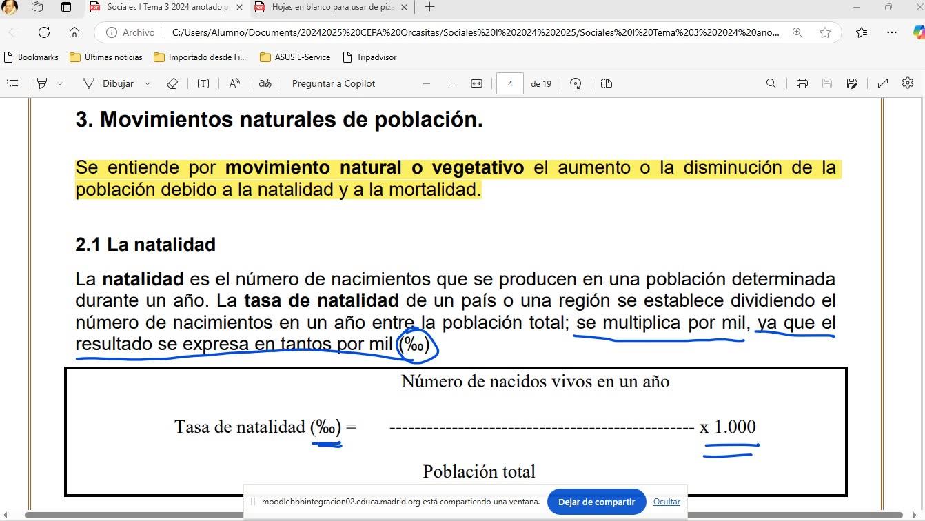Open the table of contents panel
The image size is (925, 521).
tap(12, 83)
